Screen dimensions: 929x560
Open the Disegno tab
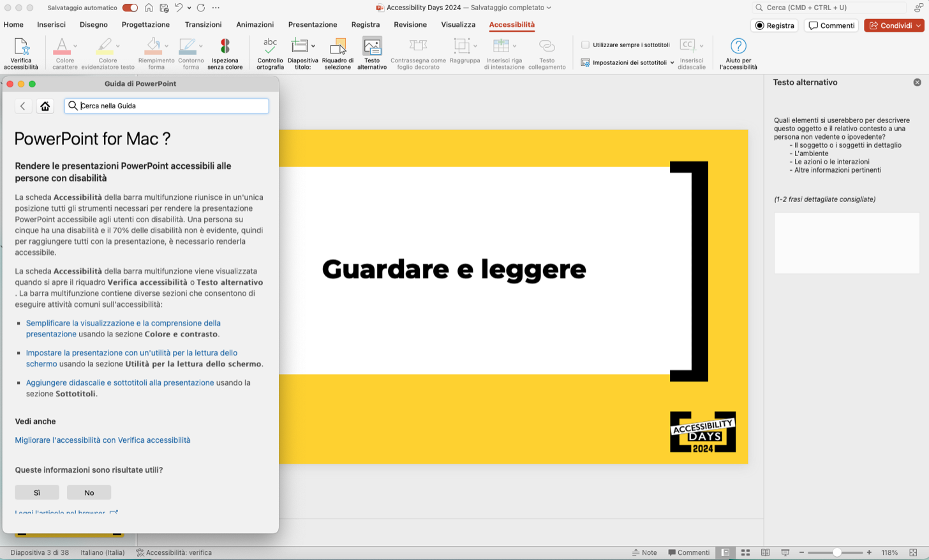pyautogui.click(x=94, y=24)
